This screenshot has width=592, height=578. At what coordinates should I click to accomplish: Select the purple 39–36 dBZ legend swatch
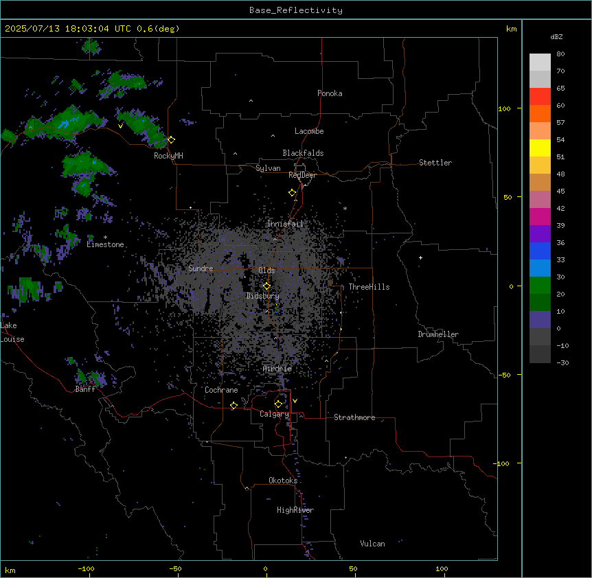[540, 233]
